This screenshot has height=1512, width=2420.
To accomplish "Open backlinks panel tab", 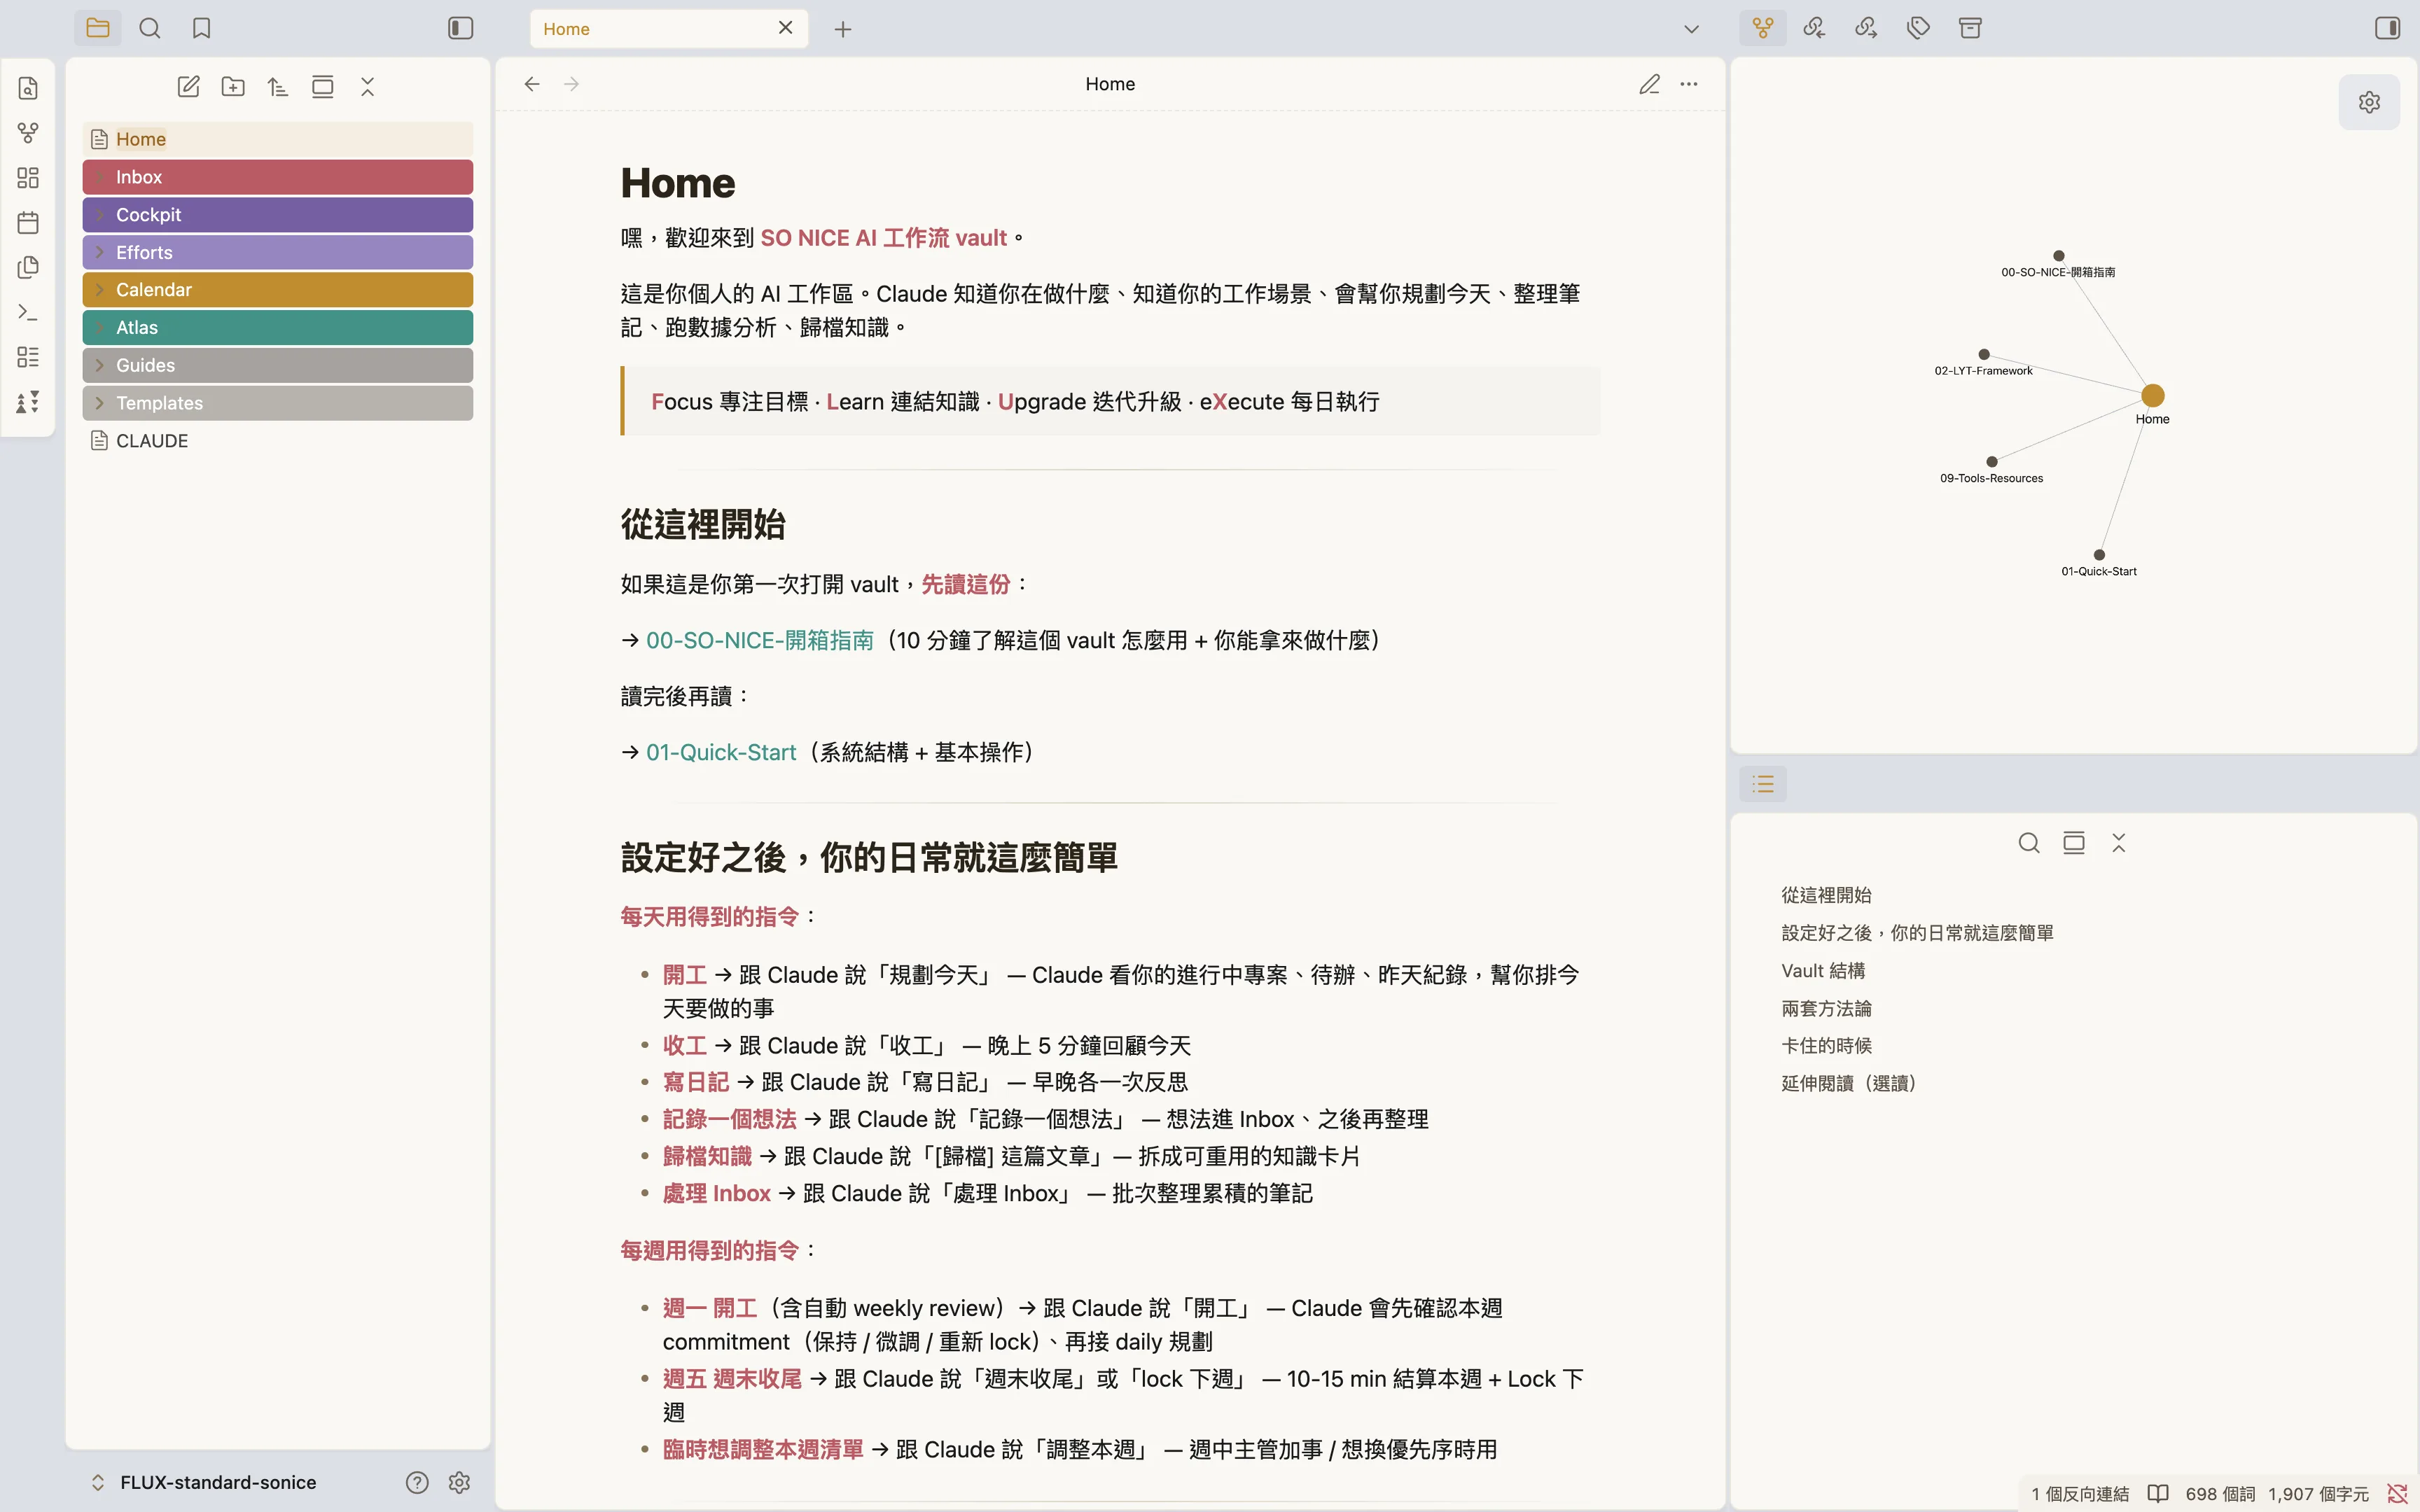I will click(1815, 28).
